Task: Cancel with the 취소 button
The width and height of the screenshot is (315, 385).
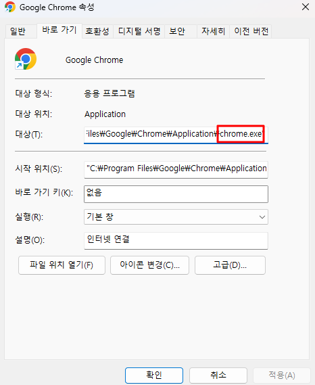Action: coord(218,375)
